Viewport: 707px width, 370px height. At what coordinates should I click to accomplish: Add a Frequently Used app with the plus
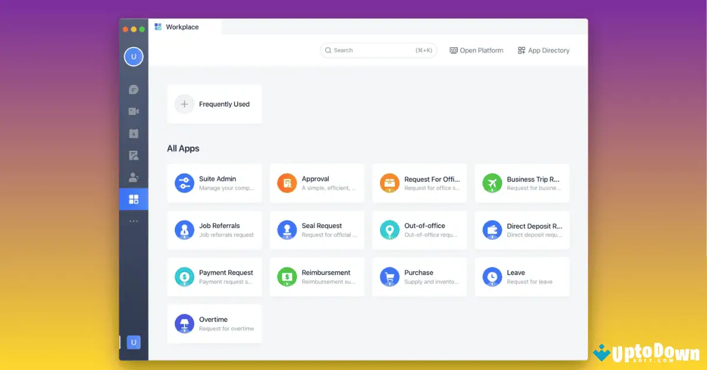[184, 104]
